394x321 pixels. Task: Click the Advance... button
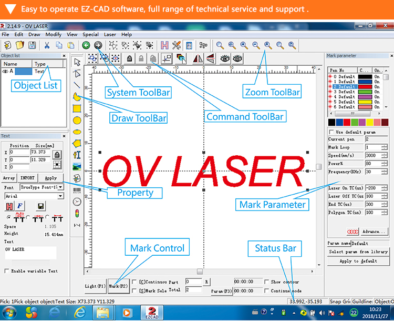click(x=374, y=232)
